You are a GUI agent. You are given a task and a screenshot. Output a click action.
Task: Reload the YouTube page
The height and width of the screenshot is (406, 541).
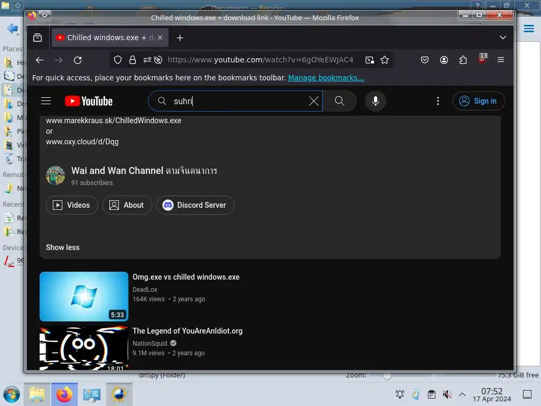pyautogui.click(x=78, y=60)
